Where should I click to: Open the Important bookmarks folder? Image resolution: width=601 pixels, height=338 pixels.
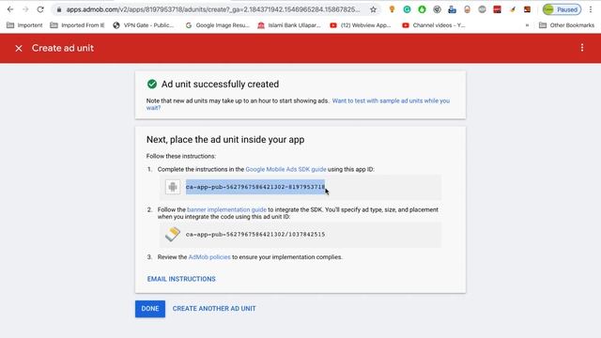[x=24, y=25]
